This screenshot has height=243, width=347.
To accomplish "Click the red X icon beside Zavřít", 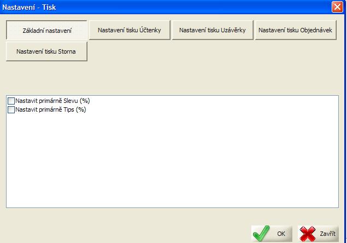I will (308, 233).
